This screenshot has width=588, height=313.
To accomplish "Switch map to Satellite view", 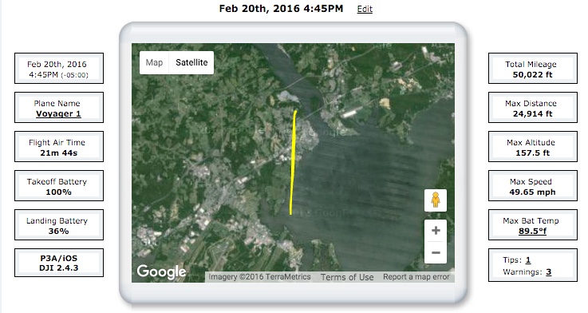I will point(191,62).
